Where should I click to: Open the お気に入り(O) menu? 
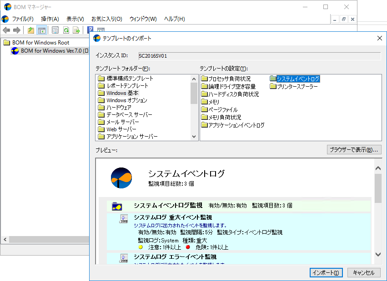point(107,19)
